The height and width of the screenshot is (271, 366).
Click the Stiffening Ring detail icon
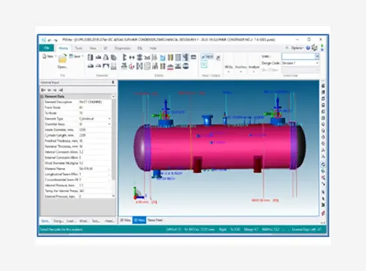coord(124,57)
